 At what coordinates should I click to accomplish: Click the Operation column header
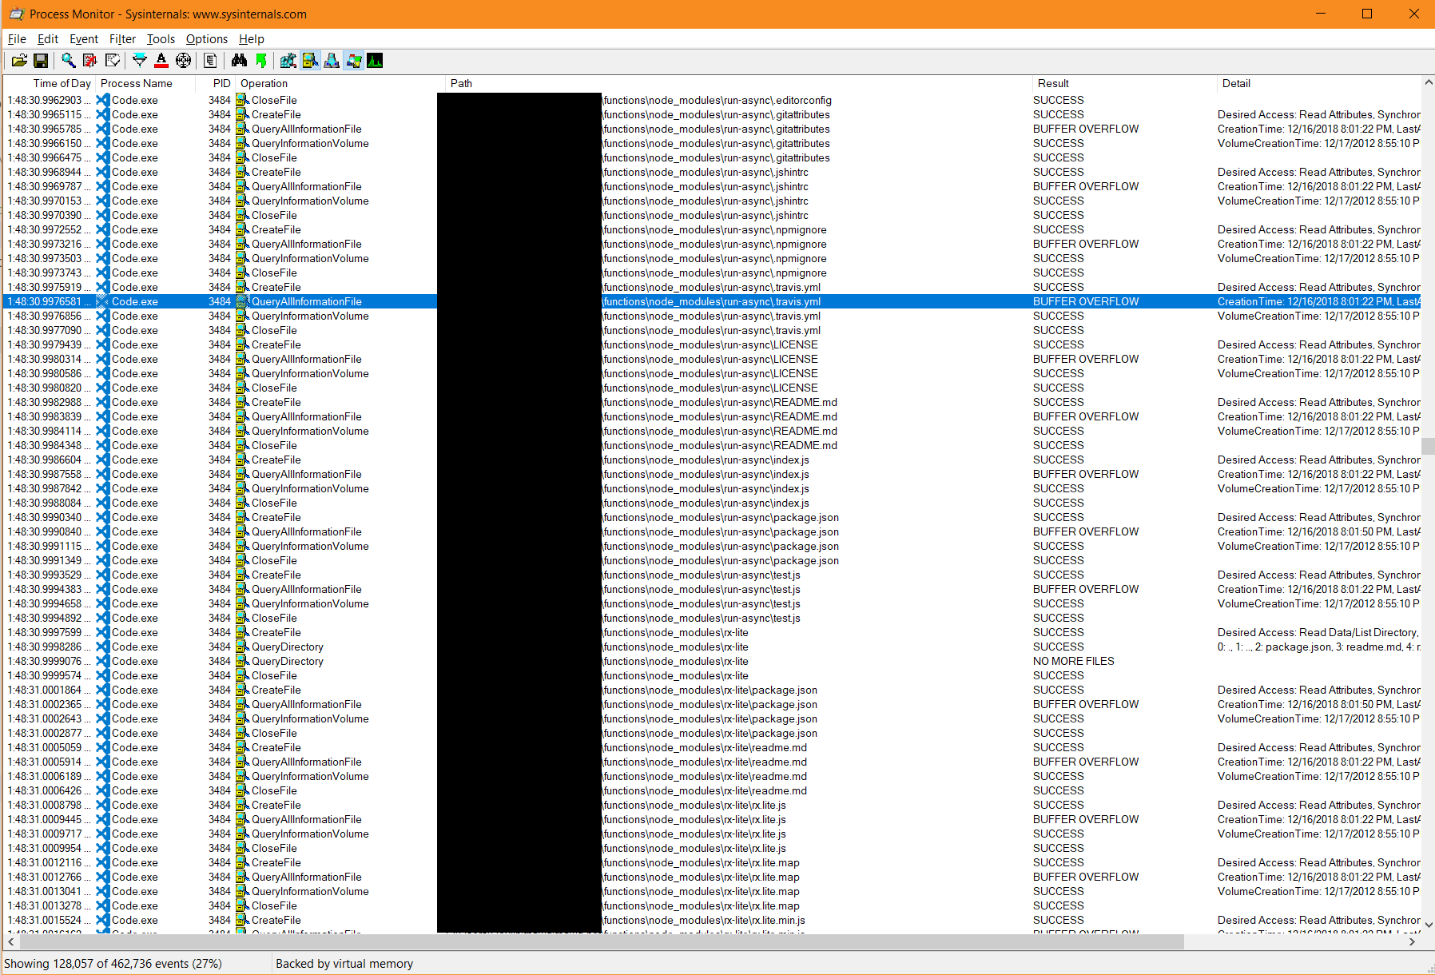[x=340, y=83]
